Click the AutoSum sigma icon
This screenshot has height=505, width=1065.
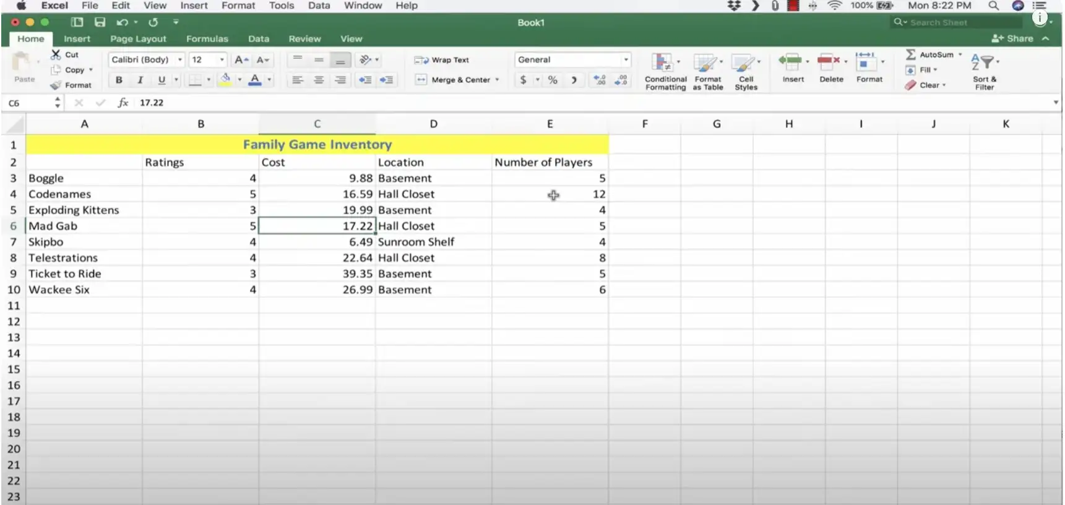pyautogui.click(x=911, y=54)
